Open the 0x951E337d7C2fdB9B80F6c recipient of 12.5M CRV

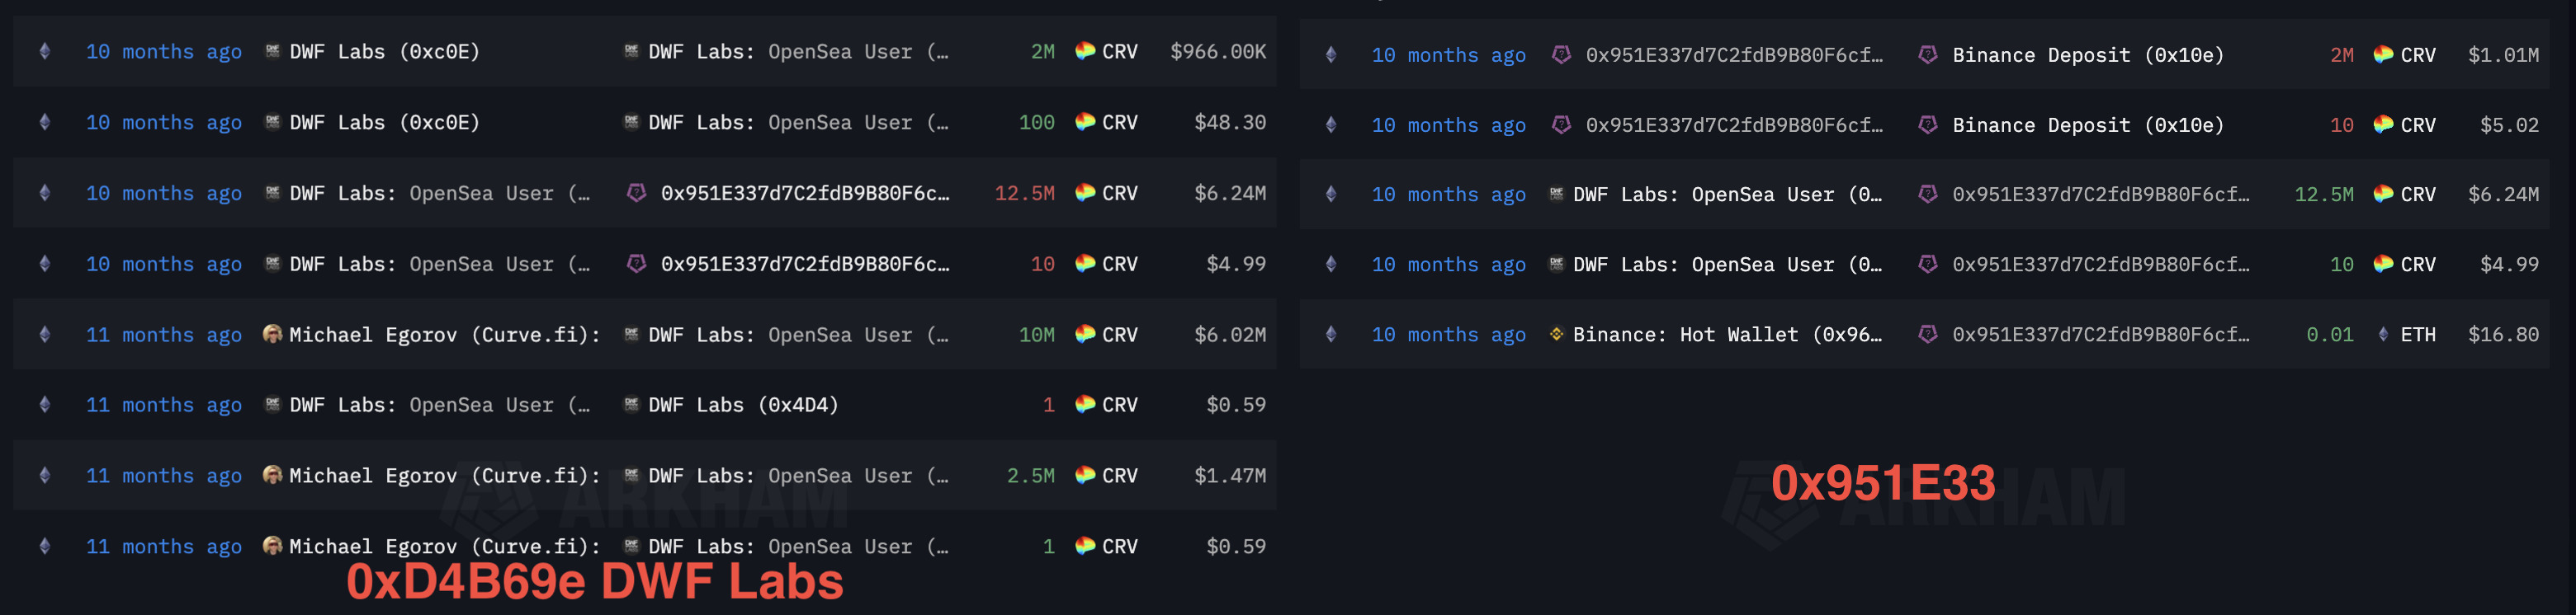[x=805, y=193]
